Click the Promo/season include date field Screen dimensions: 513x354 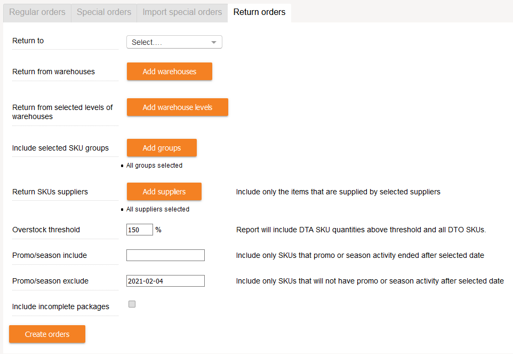coord(165,255)
